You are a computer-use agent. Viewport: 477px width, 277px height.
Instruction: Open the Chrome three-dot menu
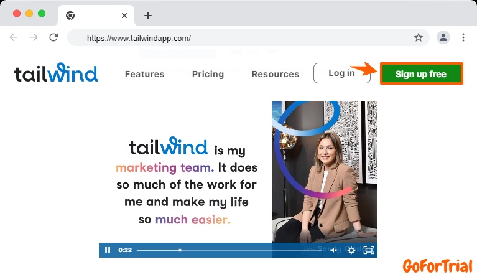point(463,37)
